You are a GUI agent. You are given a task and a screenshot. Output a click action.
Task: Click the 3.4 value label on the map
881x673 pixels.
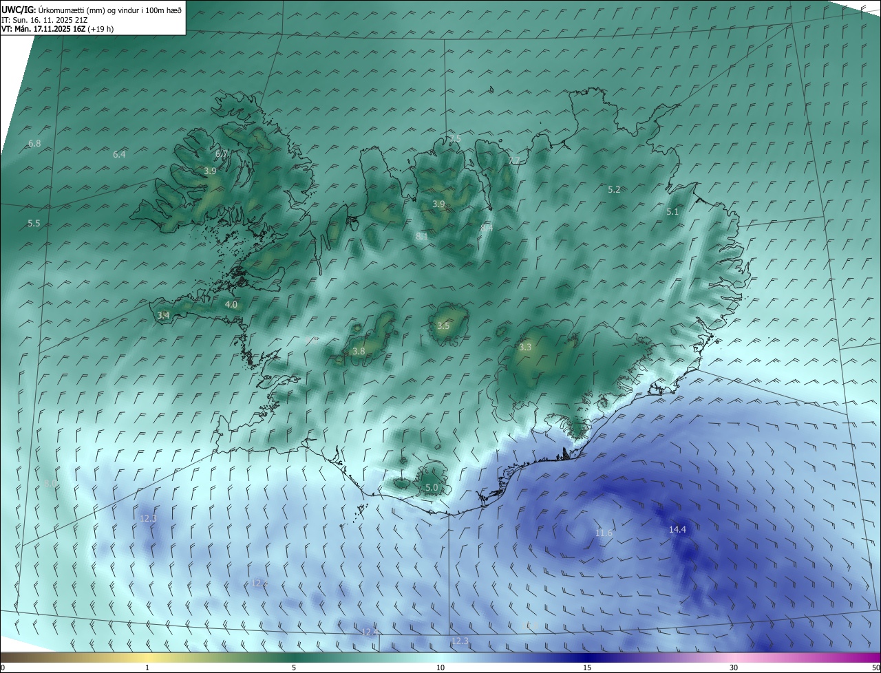pyautogui.click(x=163, y=315)
